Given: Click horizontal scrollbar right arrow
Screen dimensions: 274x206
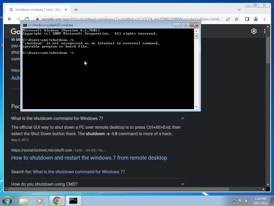Looking at the screenshot, I should tap(264, 189).
